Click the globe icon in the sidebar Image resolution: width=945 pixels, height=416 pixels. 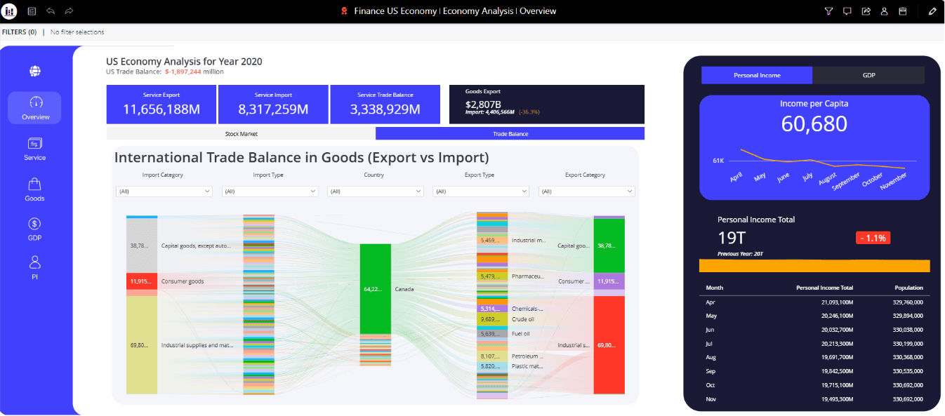coord(34,71)
